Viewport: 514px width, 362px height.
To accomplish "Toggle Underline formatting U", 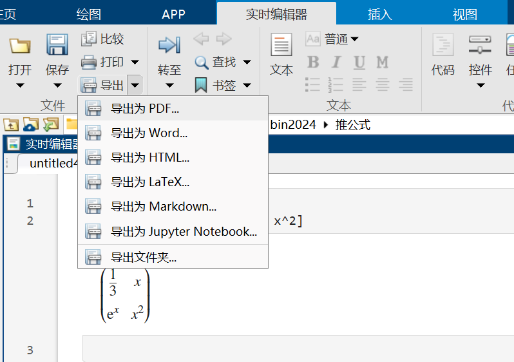I will pyautogui.click(x=359, y=62).
